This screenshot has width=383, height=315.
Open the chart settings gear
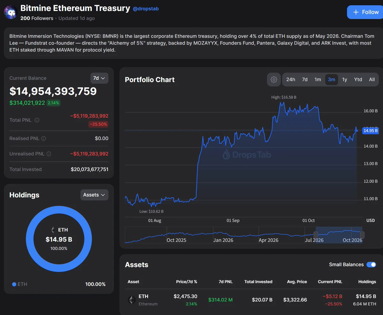click(274, 79)
